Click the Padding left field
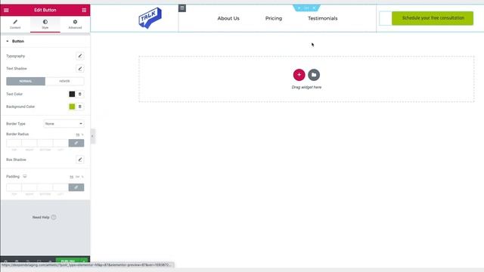This screenshot has width=484, height=272. 60,187
